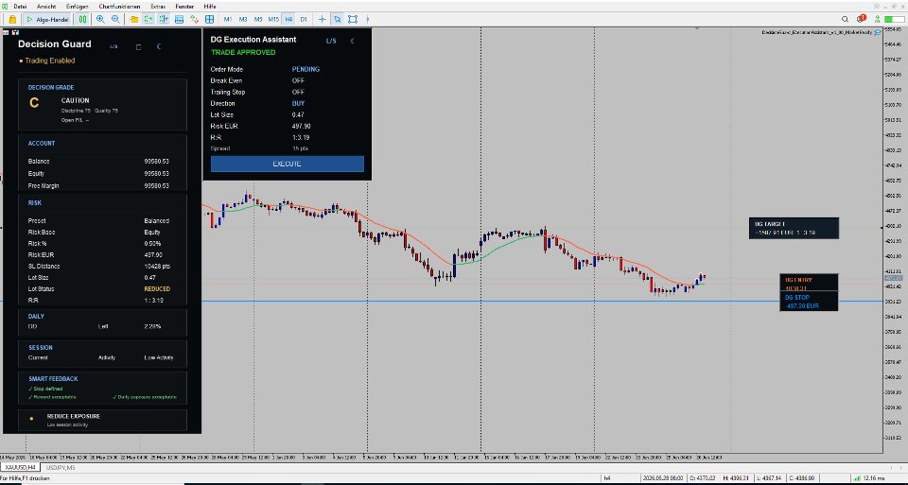
Task: Select the arrow cursor tool
Action: [x=337, y=19]
